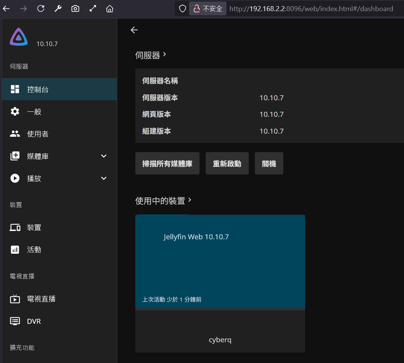The width and height of the screenshot is (404, 363).
Task: Click 掃描所有媒體庫 scan button
Action: coord(167,164)
